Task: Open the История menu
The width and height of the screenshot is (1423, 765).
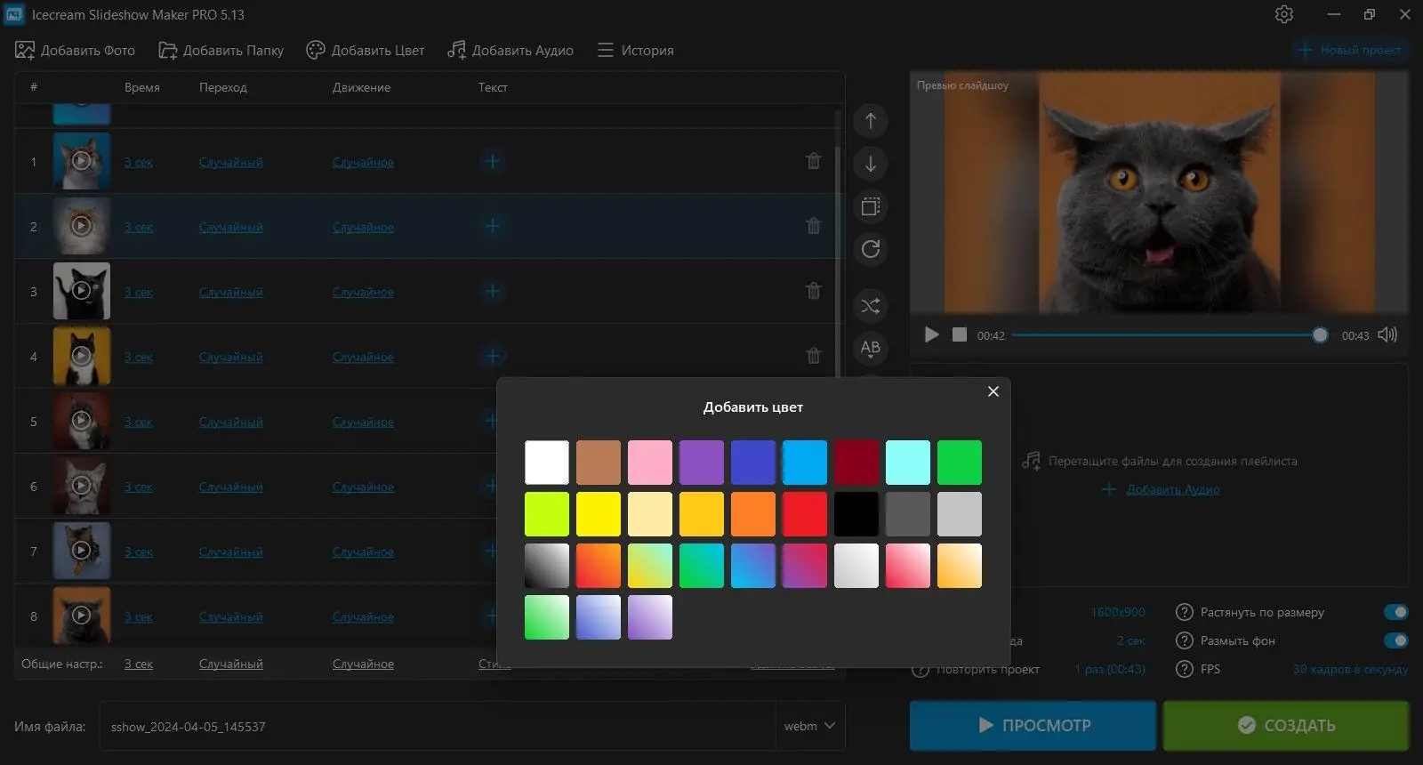Action: pos(635,50)
